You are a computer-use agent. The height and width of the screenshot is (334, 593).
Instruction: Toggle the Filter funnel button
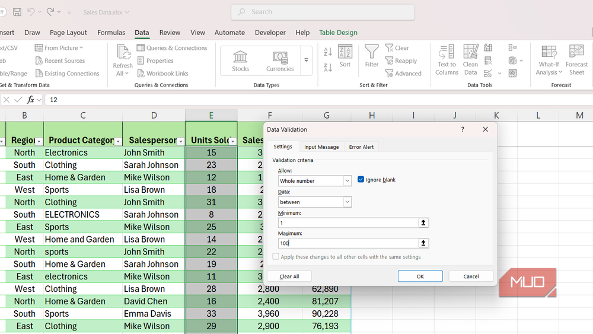click(x=372, y=56)
